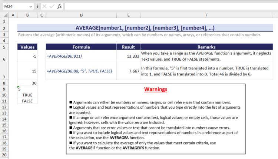
Task: Click the =AVERAGE(B6:B8, "5", TRUE, FALSE) cell
Action: (81, 71)
